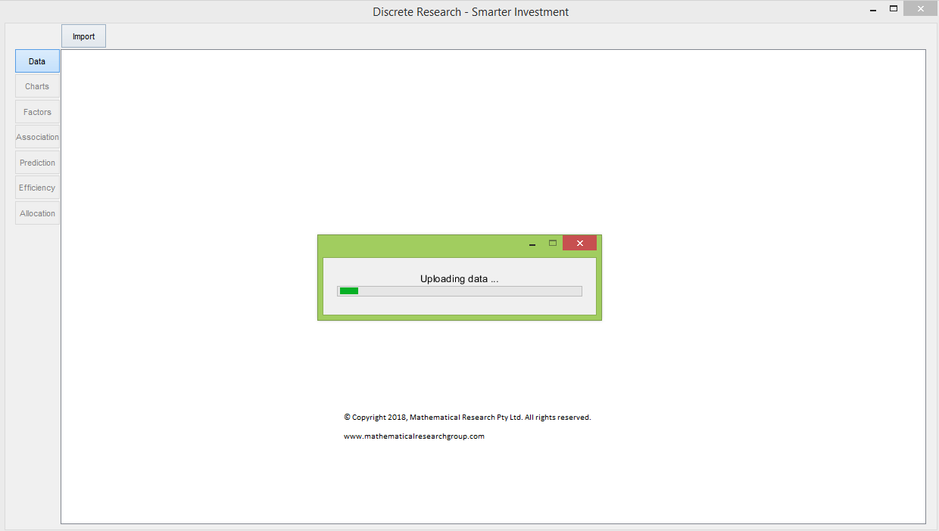Close the Uploading data dialog
939x531 pixels.
tap(579, 243)
